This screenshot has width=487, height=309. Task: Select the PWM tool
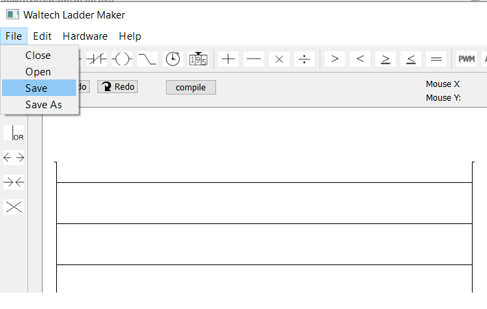[466, 59]
